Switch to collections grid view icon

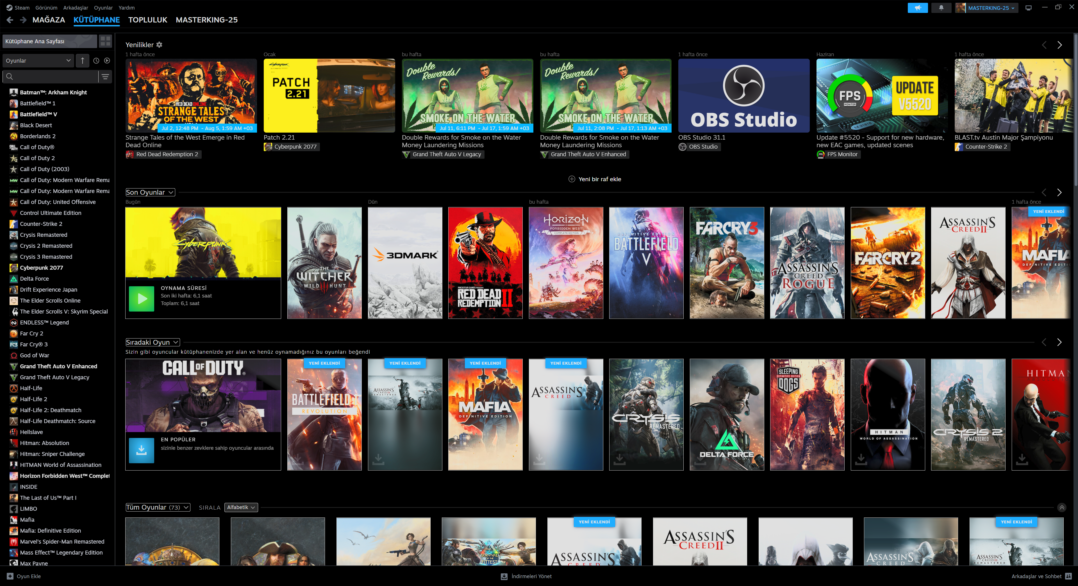click(x=105, y=41)
